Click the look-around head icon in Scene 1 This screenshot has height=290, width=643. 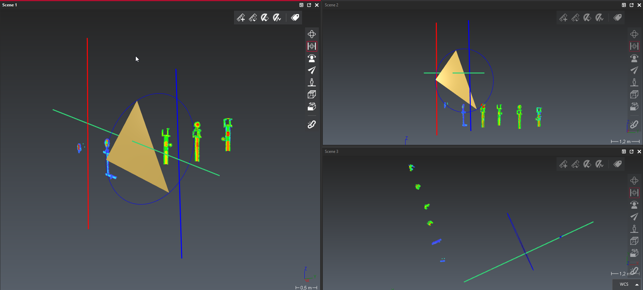coord(312,58)
